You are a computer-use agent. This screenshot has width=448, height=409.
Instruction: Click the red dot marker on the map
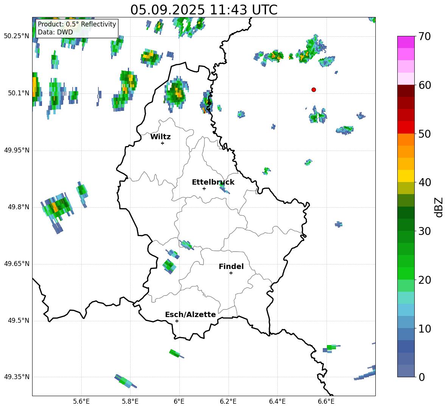tap(314, 90)
